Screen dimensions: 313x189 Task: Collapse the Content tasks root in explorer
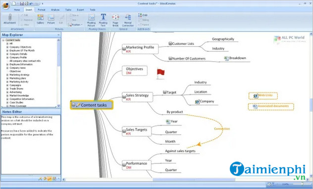point(3,40)
